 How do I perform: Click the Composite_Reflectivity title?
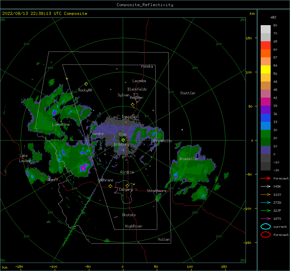145,5
